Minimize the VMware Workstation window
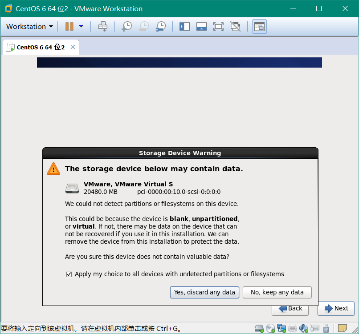The width and height of the screenshot is (359, 334). coord(293,8)
